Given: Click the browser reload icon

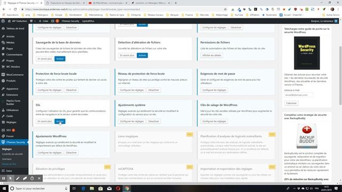Looking at the screenshot, I should (15, 10).
